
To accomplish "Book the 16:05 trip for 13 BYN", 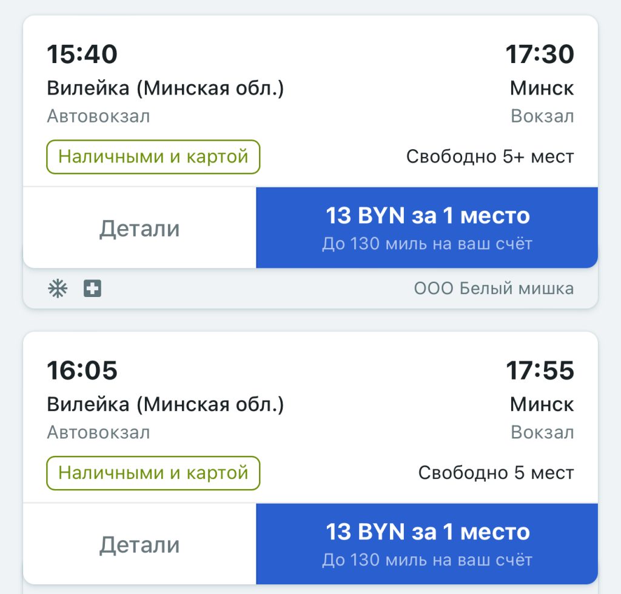I will pos(427,544).
